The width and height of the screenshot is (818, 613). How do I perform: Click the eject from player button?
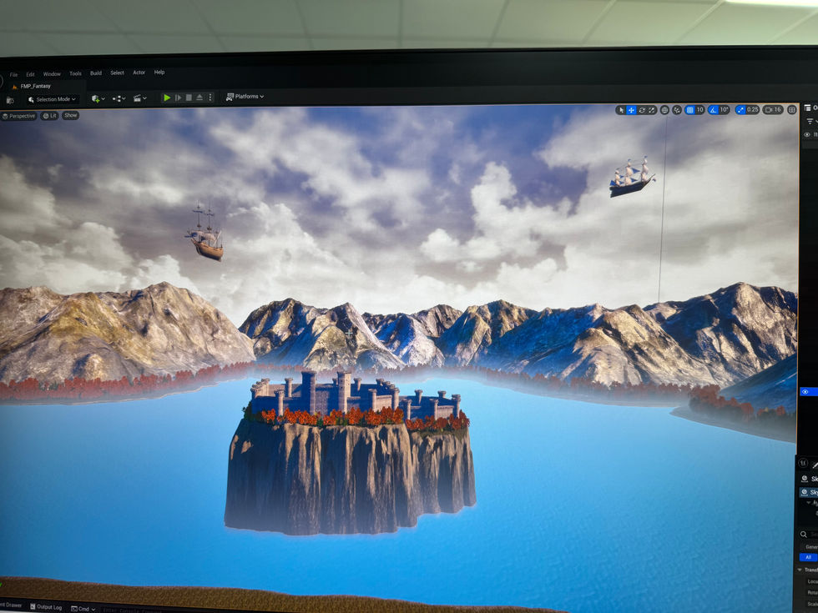pyautogui.click(x=199, y=98)
